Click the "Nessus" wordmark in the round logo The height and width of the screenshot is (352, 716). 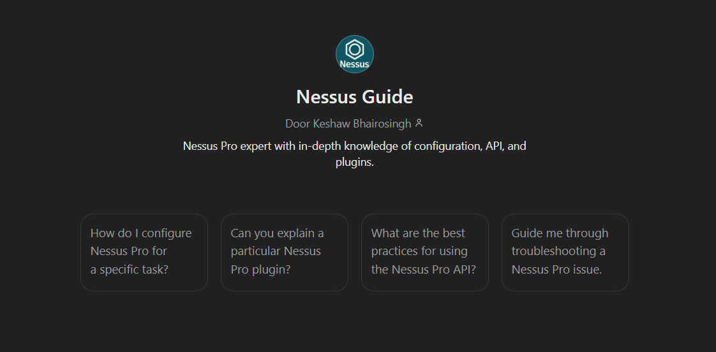click(x=355, y=64)
